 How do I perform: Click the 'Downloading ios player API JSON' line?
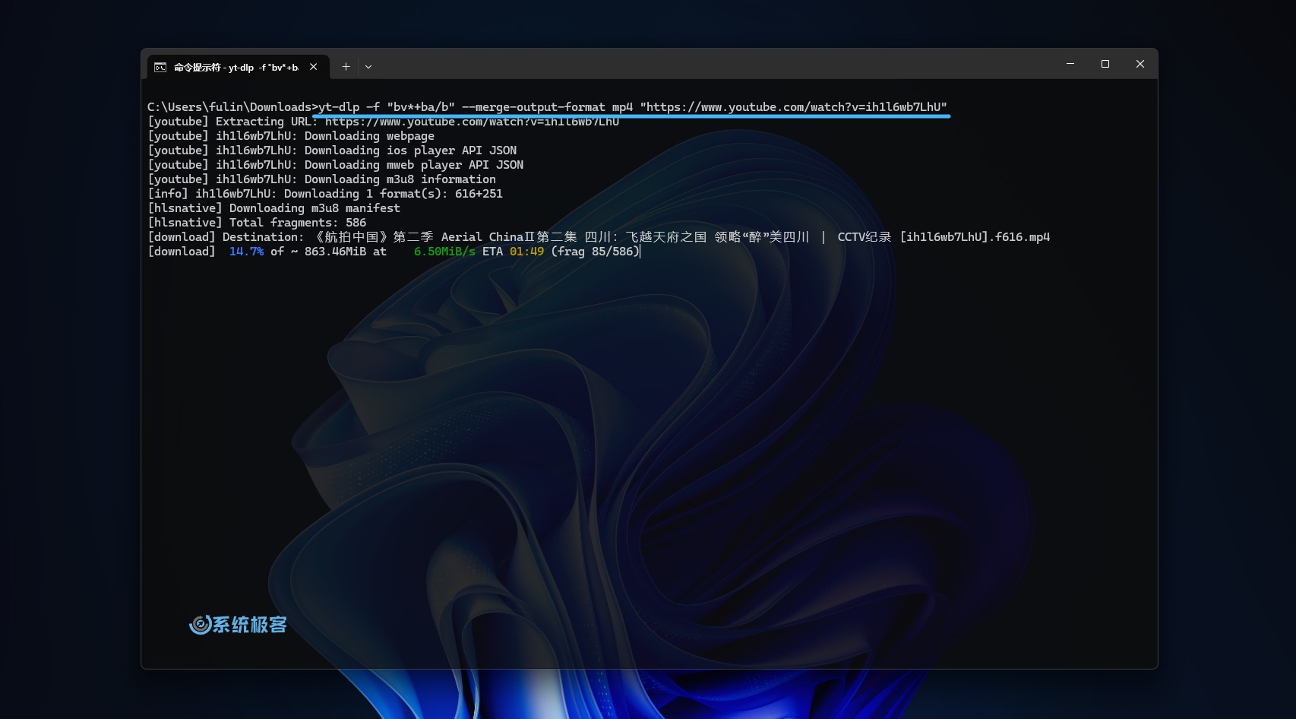point(332,150)
